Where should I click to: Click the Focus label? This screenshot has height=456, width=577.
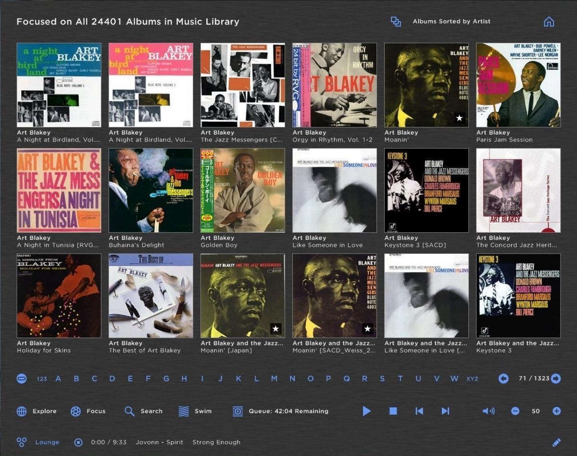96,411
